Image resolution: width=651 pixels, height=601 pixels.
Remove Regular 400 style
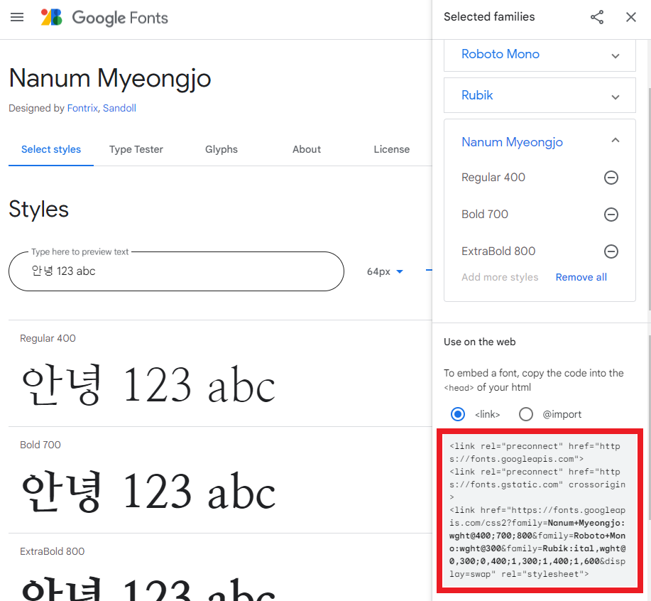[x=611, y=178]
